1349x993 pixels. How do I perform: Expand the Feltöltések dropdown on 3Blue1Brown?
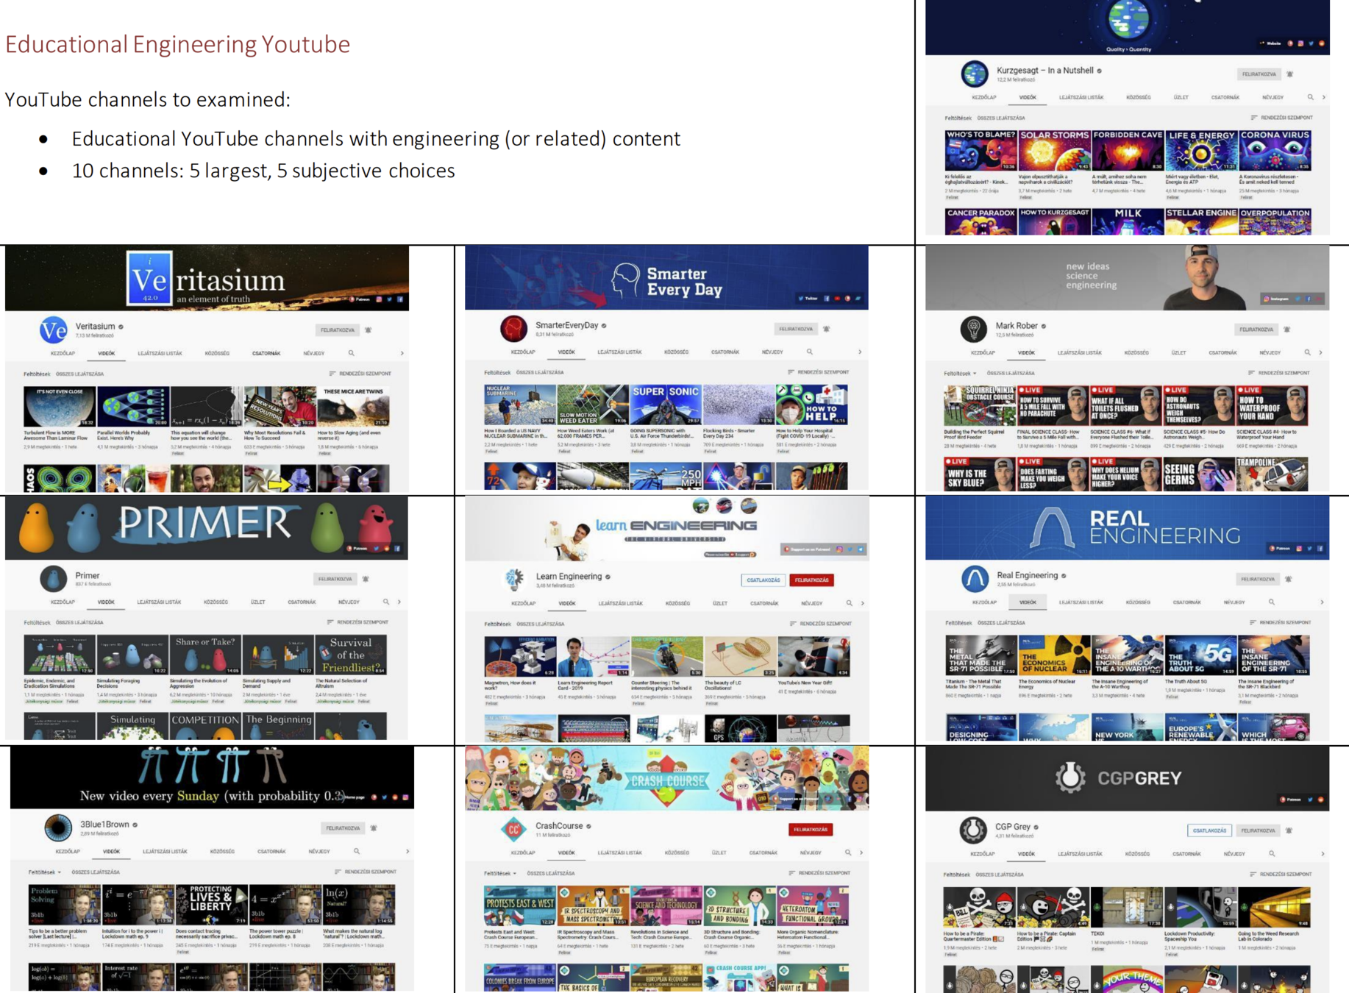[45, 872]
